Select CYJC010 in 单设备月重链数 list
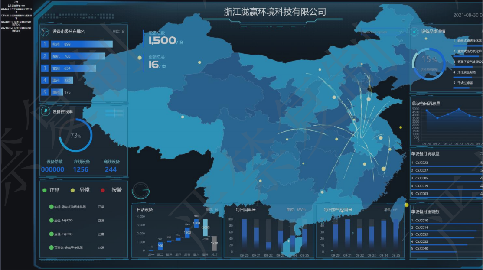The height and width of the screenshot is (270, 483). [x=421, y=221]
